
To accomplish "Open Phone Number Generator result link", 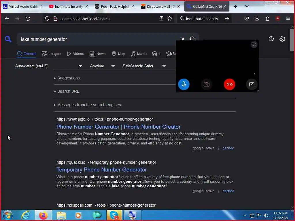I will click(x=118, y=127).
